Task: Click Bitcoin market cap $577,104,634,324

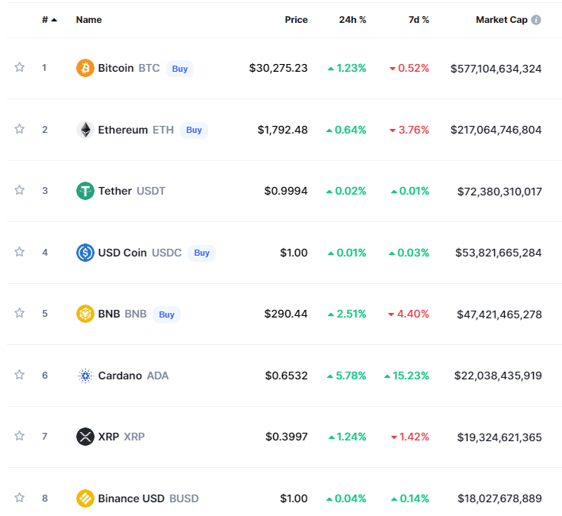Action: tap(496, 69)
